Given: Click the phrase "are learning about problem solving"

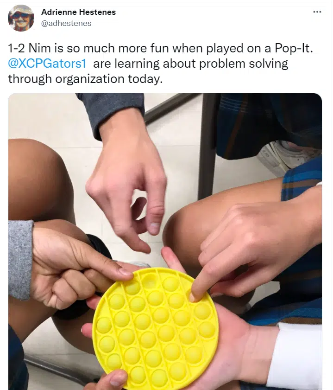Looking at the screenshot, I should click(190, 64).
